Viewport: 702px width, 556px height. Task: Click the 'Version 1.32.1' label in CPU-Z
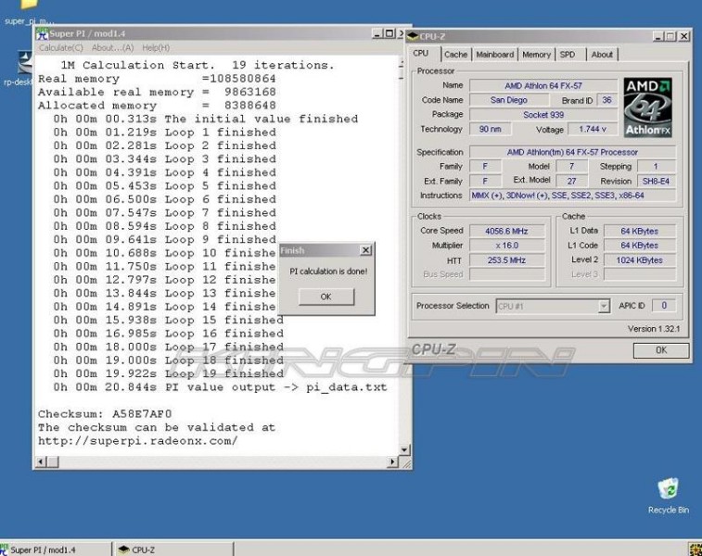coord(654,329)
